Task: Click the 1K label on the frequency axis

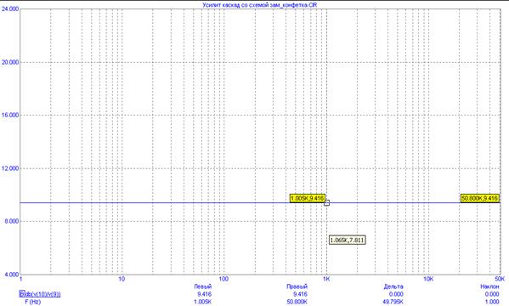Action: coord(326,279)
